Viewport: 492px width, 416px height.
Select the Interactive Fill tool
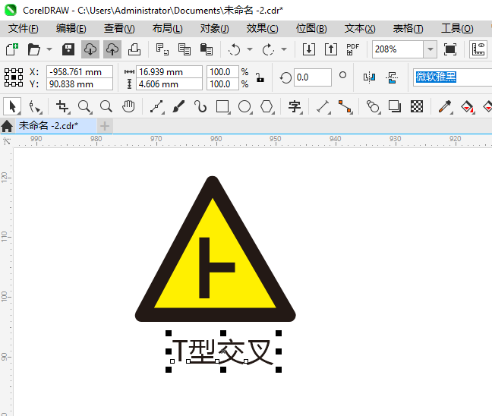point(467,107)
